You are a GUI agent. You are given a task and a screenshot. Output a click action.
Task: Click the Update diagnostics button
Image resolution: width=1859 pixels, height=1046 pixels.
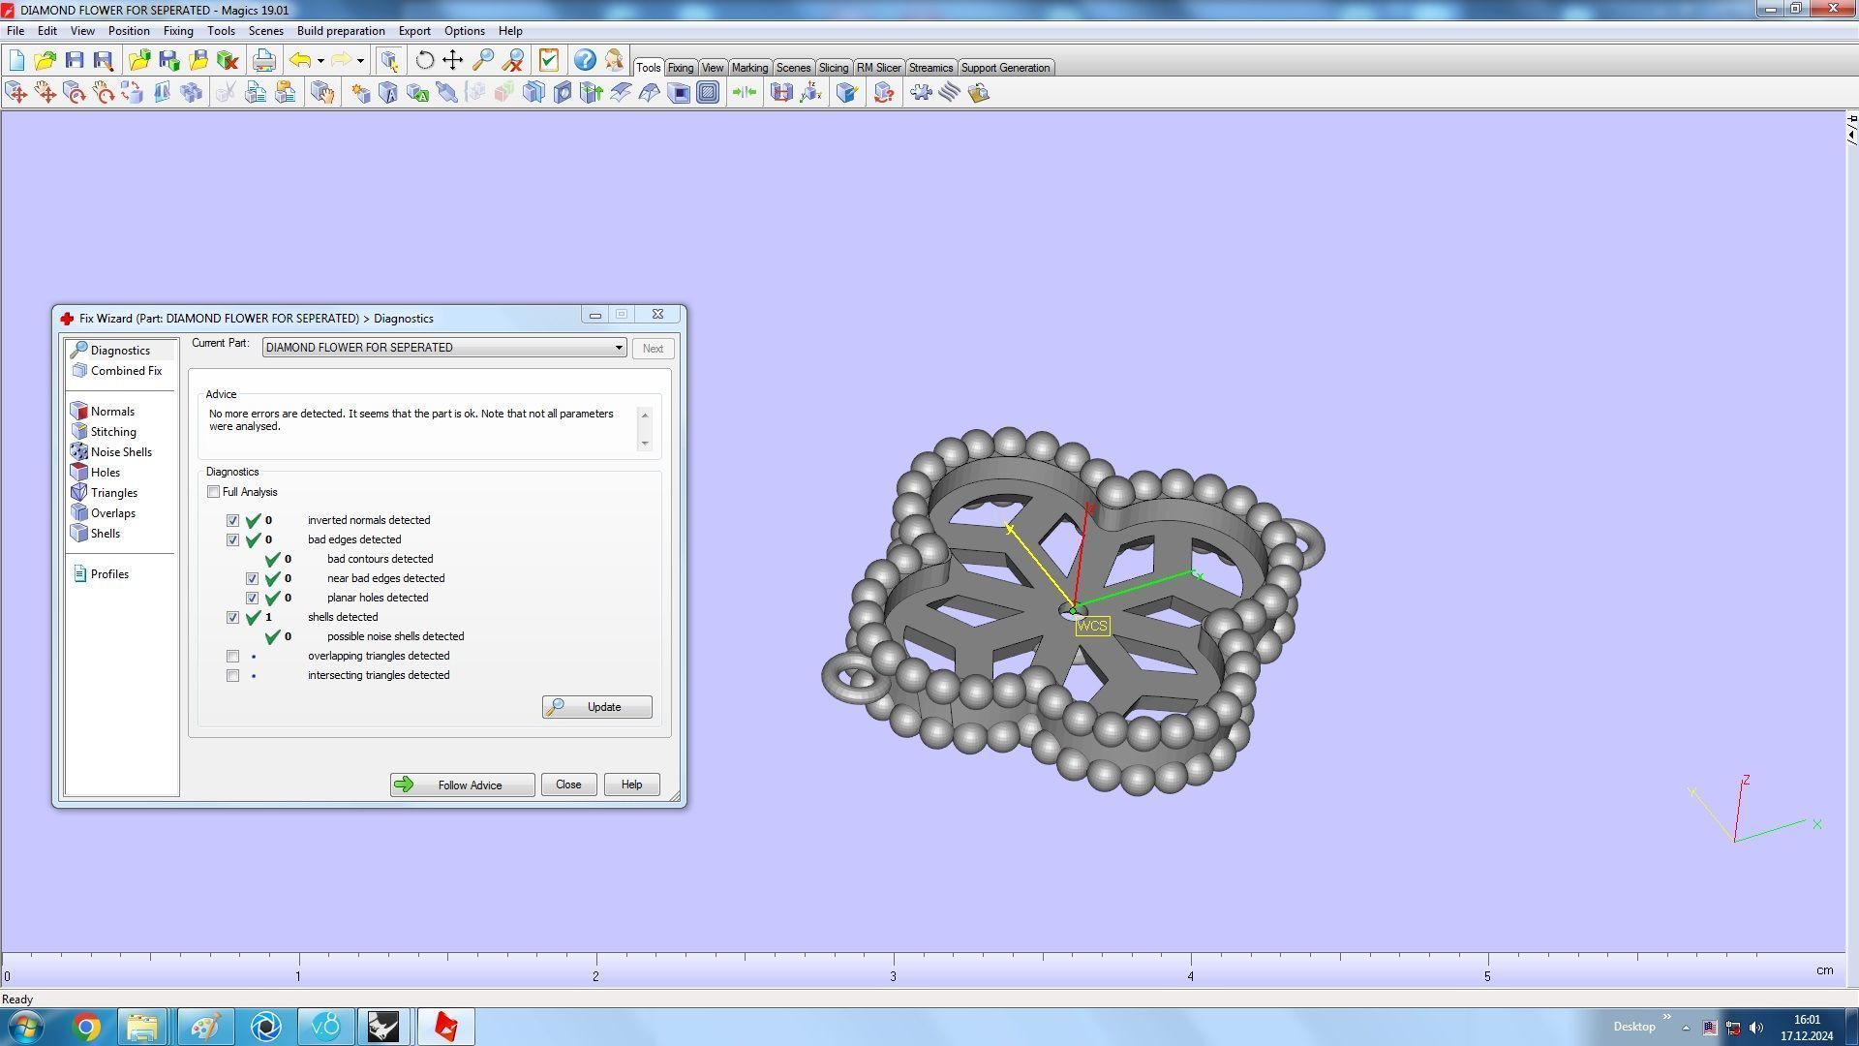pyautogui.click(x=596, y=708)
